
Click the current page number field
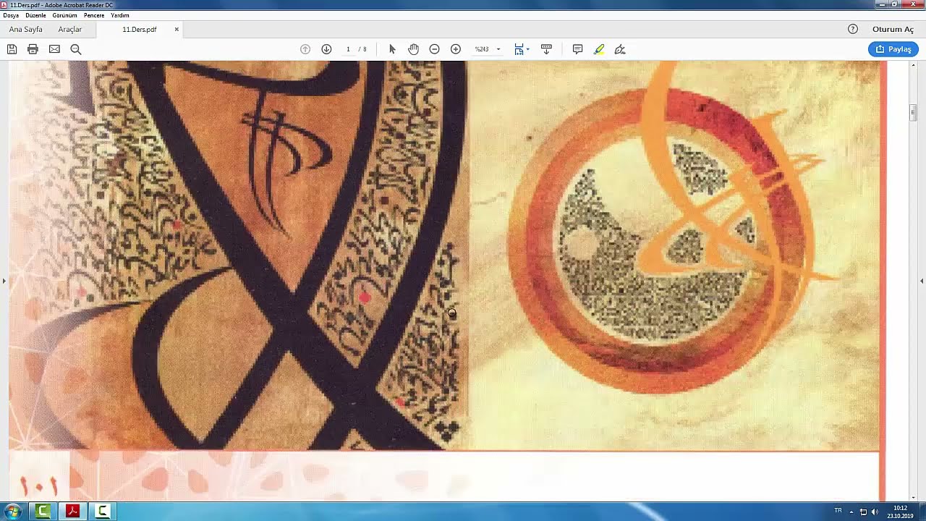pyautogui.click(x=348, y=49)
